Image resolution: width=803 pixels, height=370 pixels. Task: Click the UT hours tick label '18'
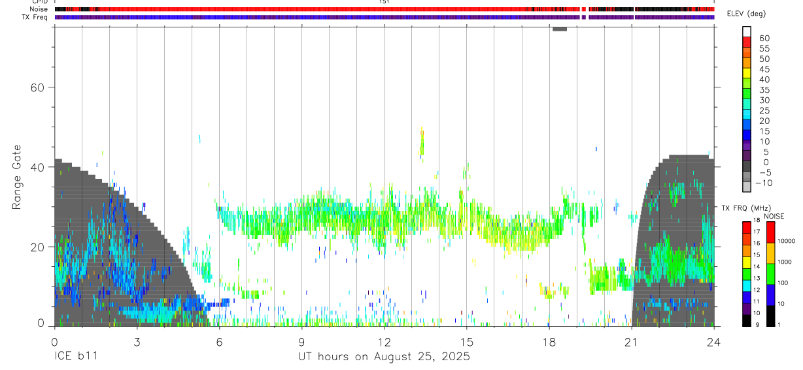click(549, 341)
